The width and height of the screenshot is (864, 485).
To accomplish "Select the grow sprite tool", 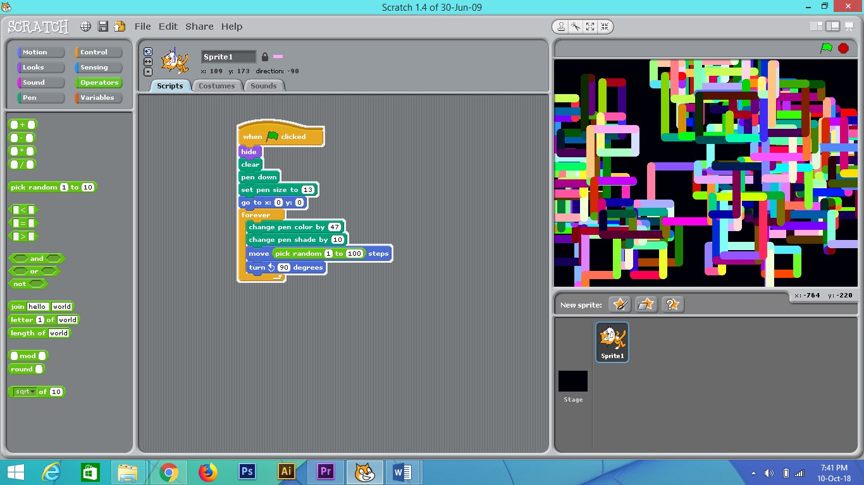I will pos(590,27).
